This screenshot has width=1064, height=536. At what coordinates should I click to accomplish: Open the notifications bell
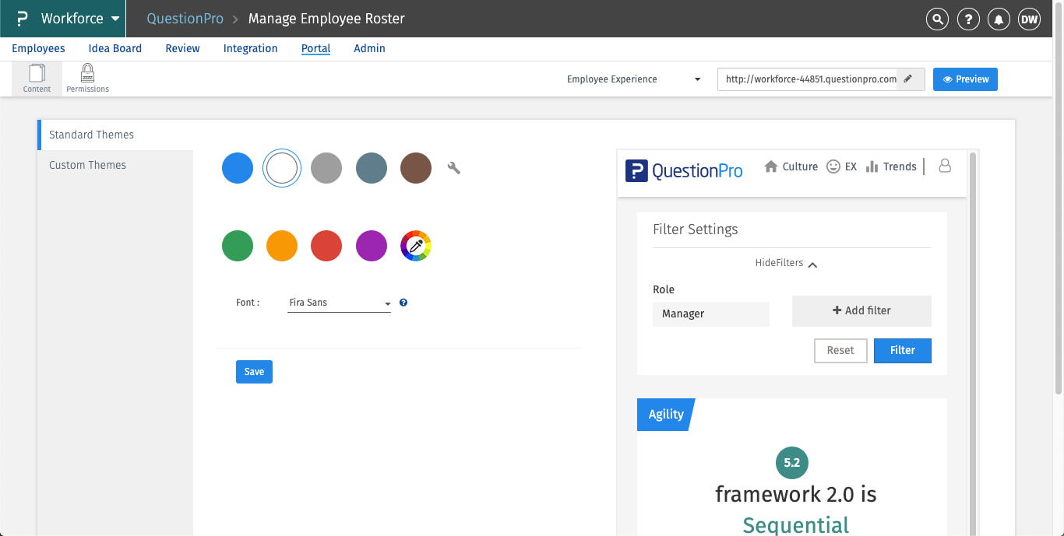pyautogui.click(x=999, y=19)
